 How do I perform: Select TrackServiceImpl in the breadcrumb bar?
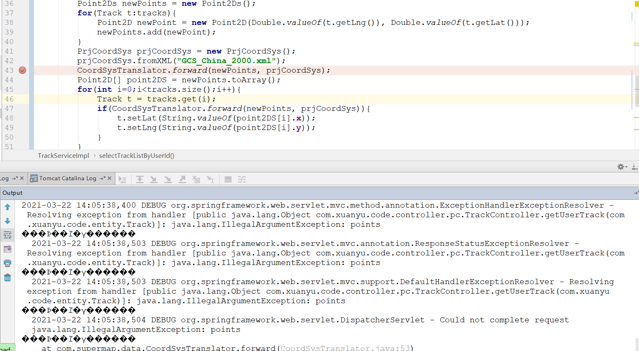(63, 156)
